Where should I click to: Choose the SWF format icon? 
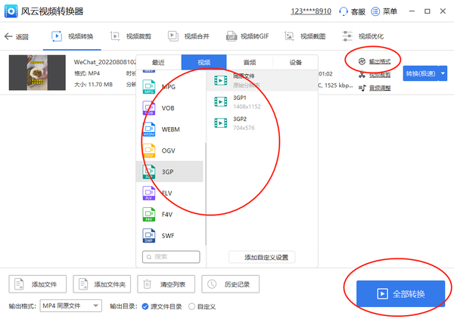[x=149, y=236]
